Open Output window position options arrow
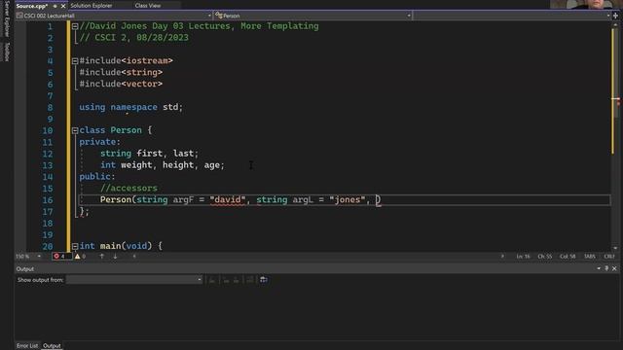 (599, 268)
